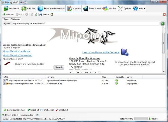Click the Rapidshare server icon in row
168x122 pixels.
(x=7, y=80)
